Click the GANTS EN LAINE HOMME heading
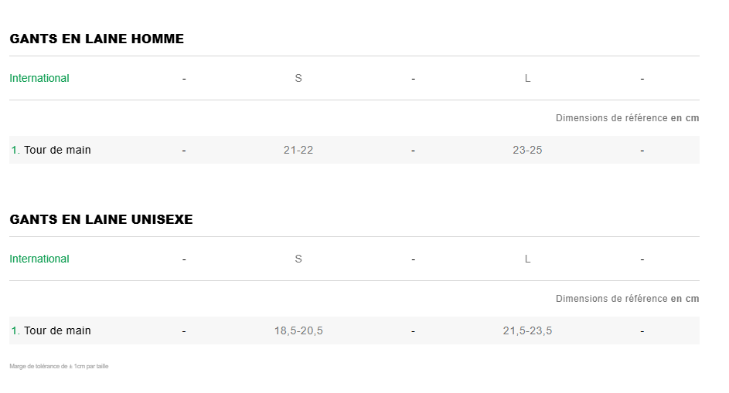 pos(97,39)
